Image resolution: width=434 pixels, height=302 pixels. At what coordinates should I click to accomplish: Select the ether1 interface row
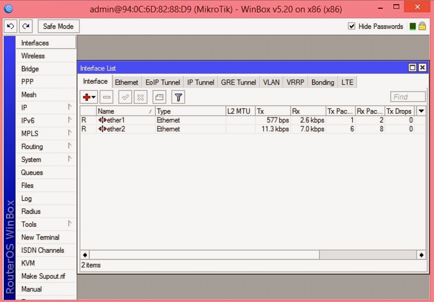click(253, 120)
